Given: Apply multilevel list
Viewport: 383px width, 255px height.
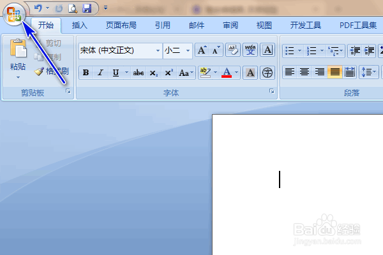Looking at the screenshot, I should coord(335,51).
